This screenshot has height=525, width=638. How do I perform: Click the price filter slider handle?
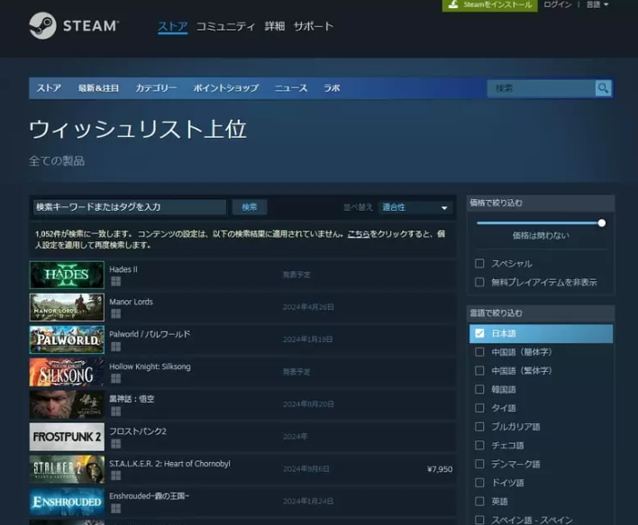pyautogui.click(x=602, y=222)
